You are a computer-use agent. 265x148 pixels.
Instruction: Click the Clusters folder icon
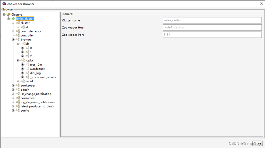point(9,14)
